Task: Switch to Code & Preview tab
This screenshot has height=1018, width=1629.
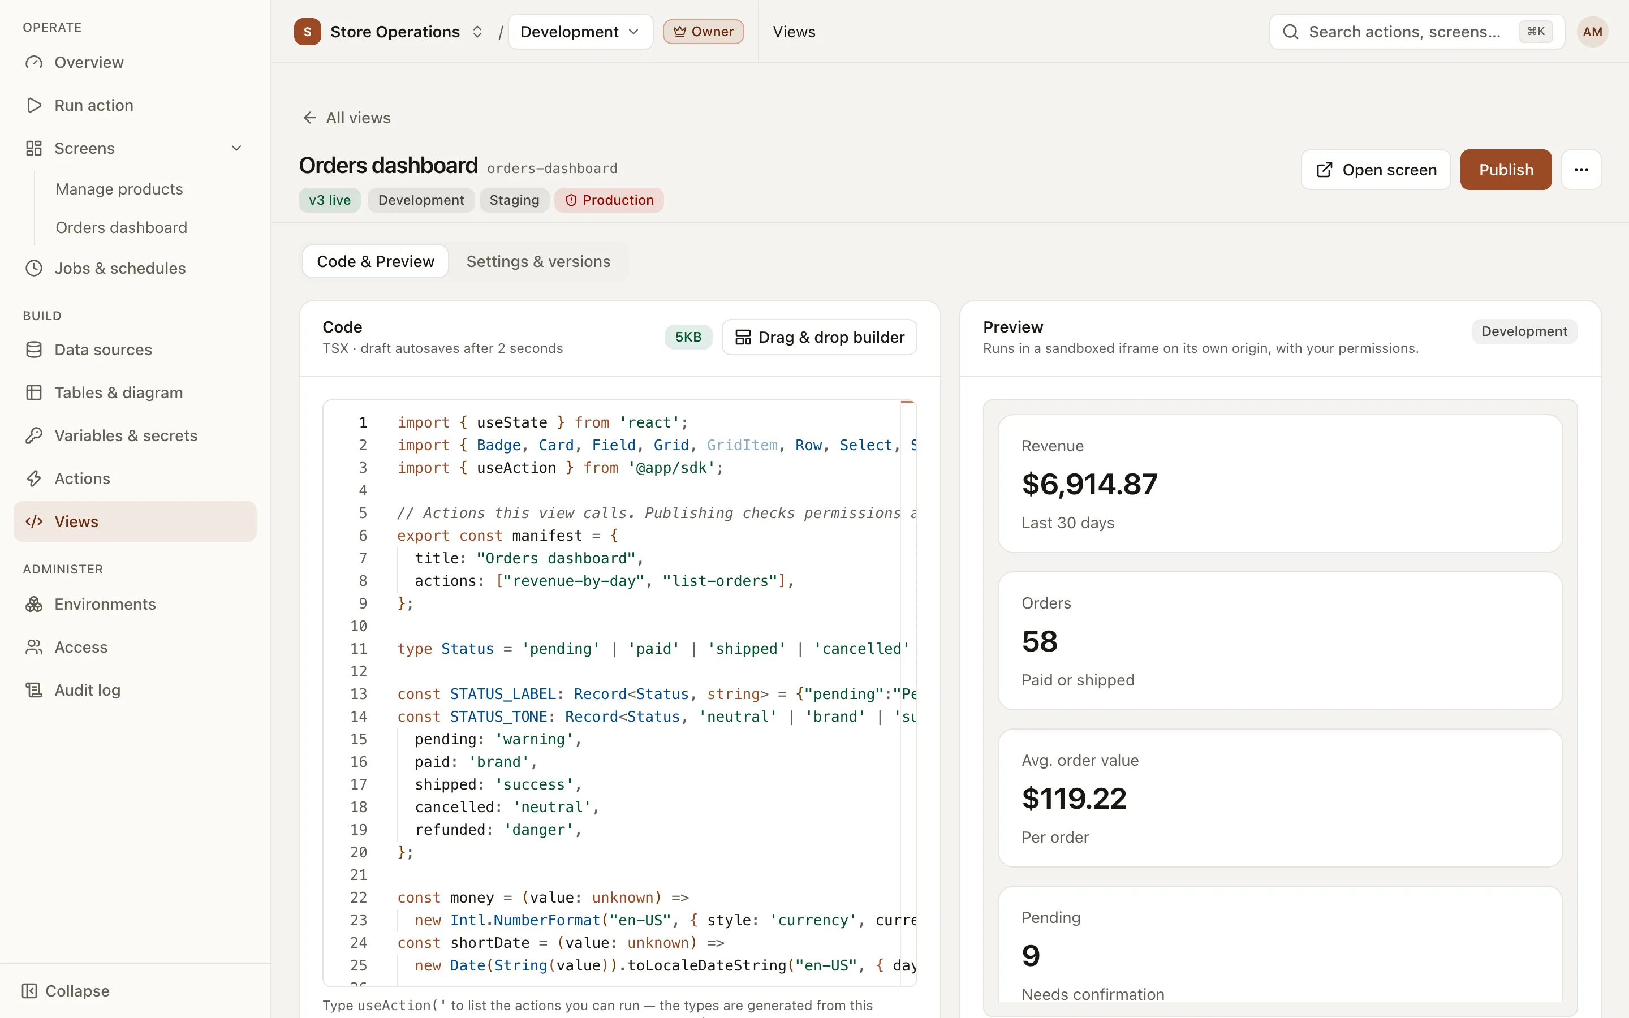Action: click(x=376, y=261)
